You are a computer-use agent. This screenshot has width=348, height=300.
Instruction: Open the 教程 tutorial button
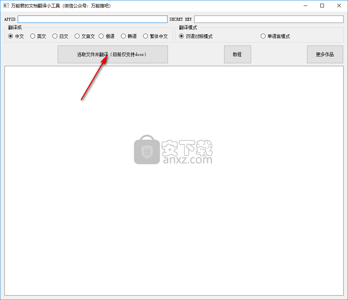(237, 54)
